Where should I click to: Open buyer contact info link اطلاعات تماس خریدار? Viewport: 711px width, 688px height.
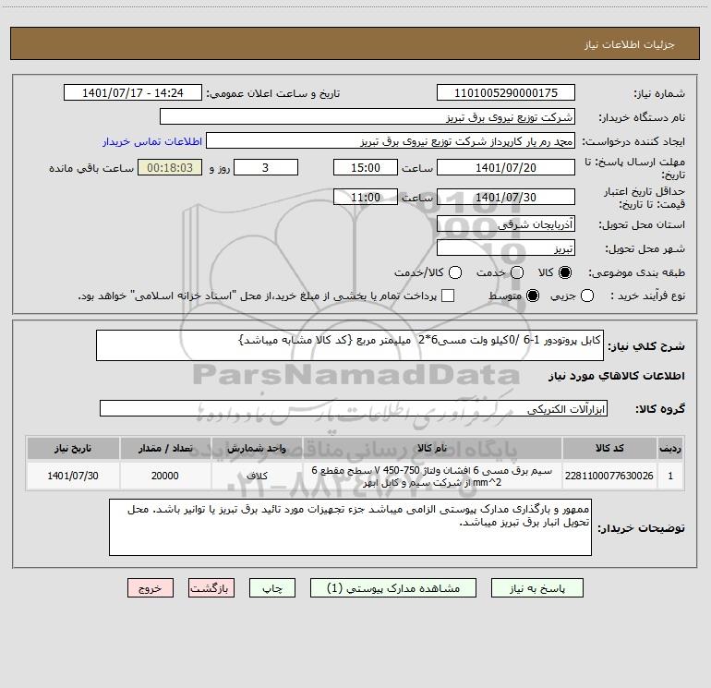pos(152,141)
